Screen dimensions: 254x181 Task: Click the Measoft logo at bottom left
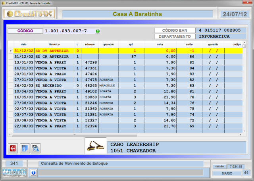(x=14, y=173)
